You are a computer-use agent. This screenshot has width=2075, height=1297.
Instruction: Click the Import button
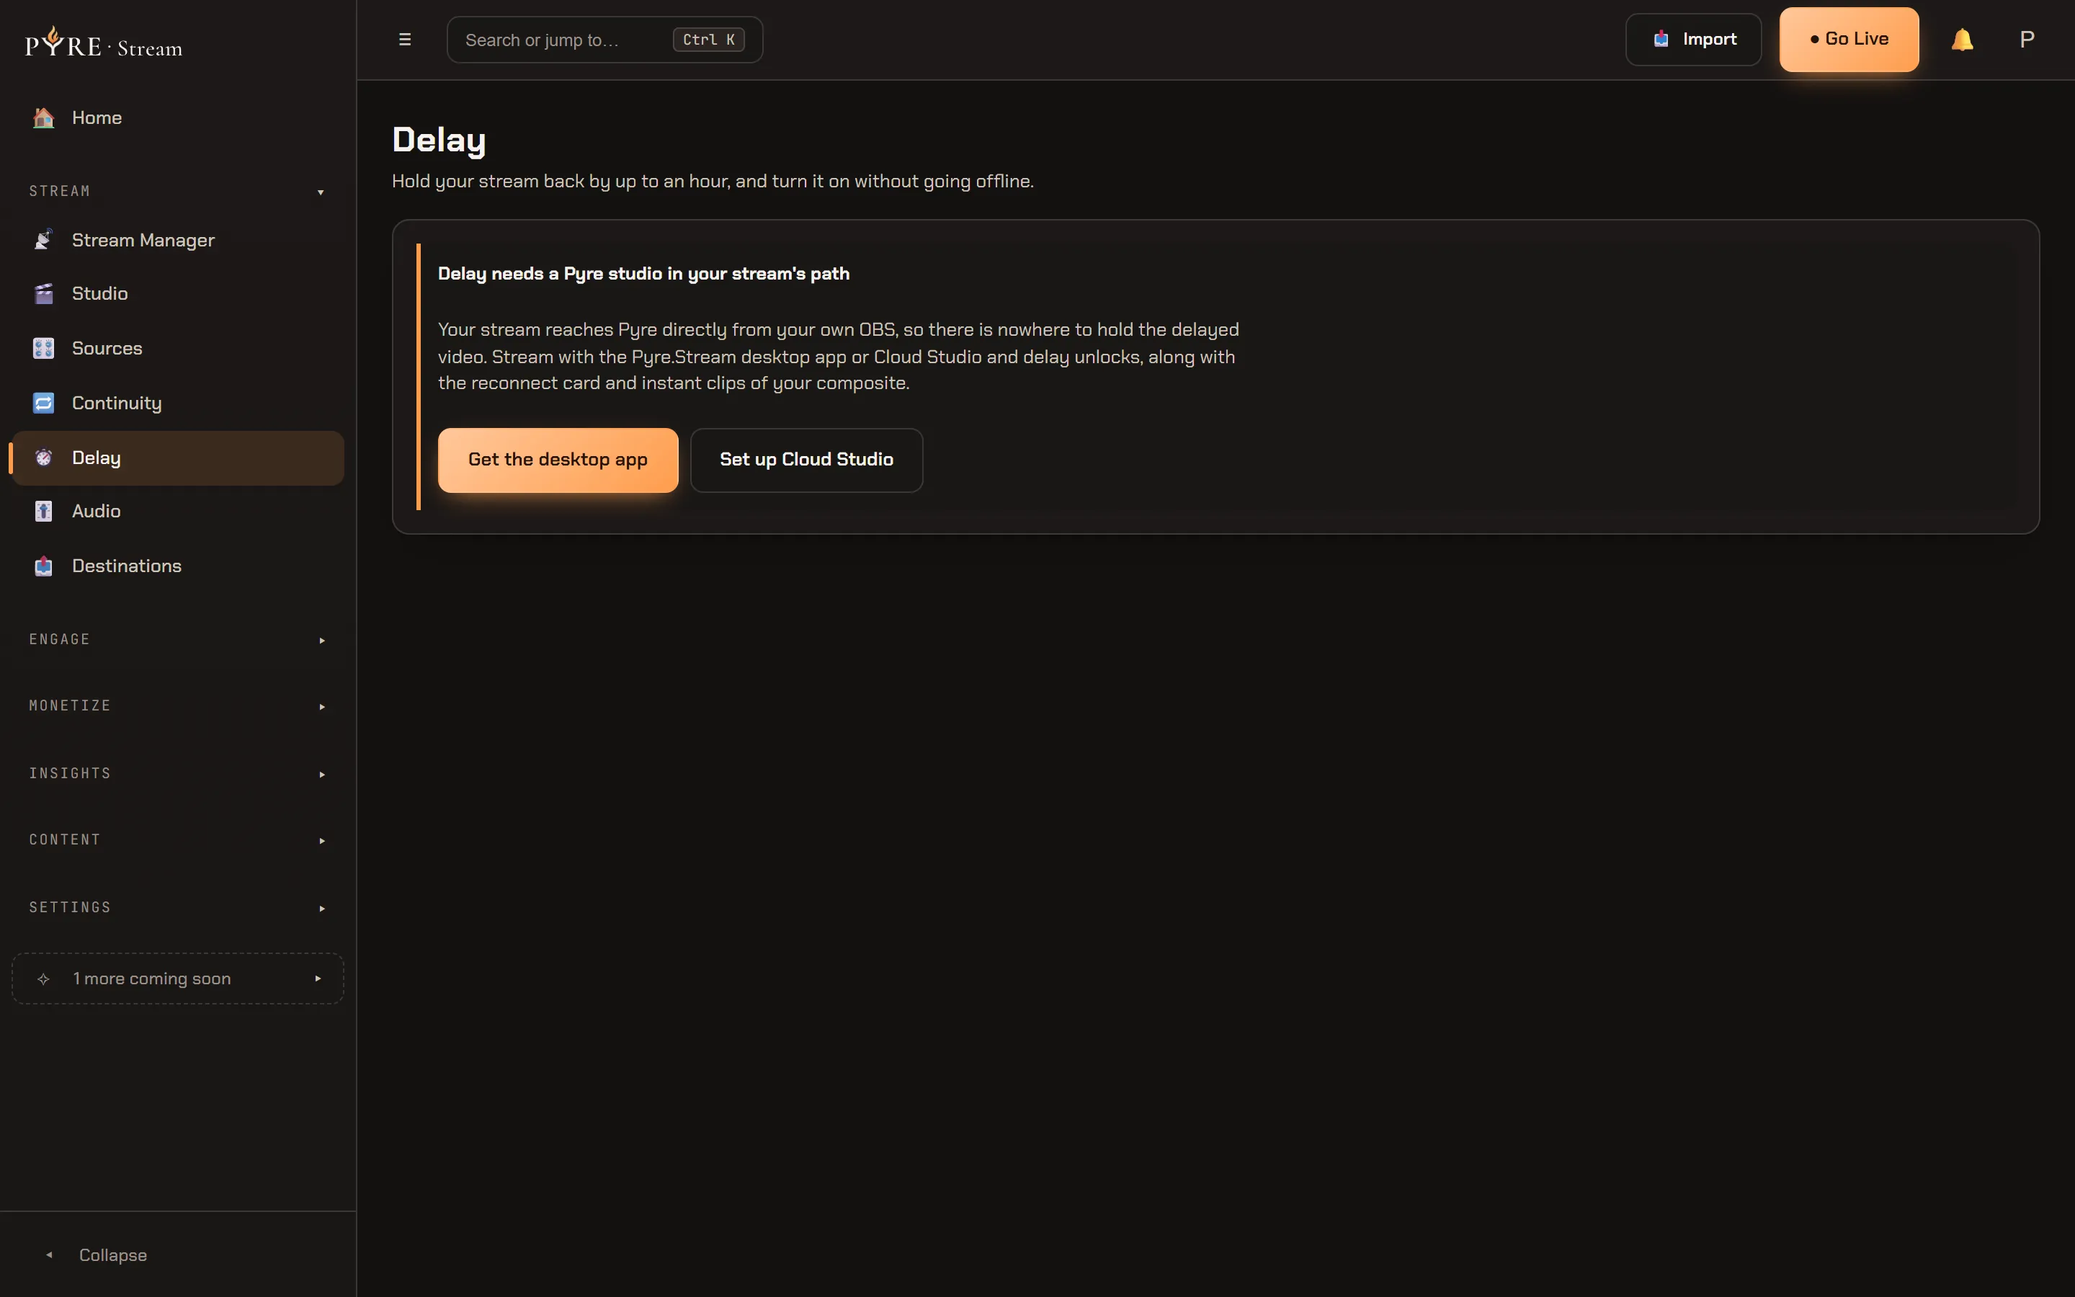pyautogui.click(x=1693, y=40)
